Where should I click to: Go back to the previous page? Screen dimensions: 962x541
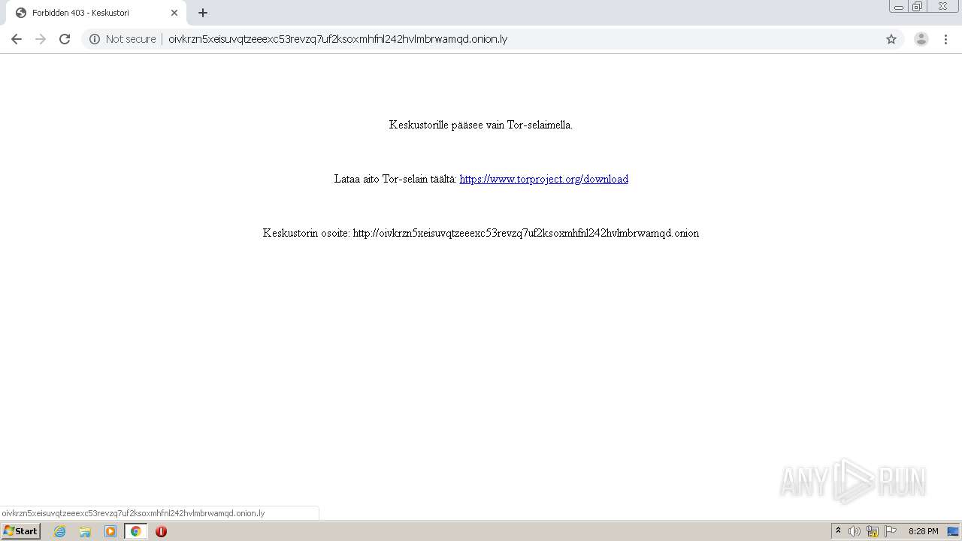(x=17, y=39)
